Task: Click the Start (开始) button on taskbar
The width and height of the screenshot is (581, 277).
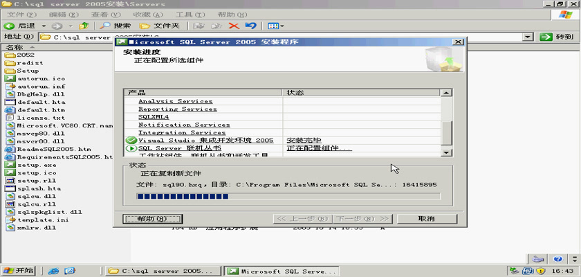Action: tap(18, 270)
